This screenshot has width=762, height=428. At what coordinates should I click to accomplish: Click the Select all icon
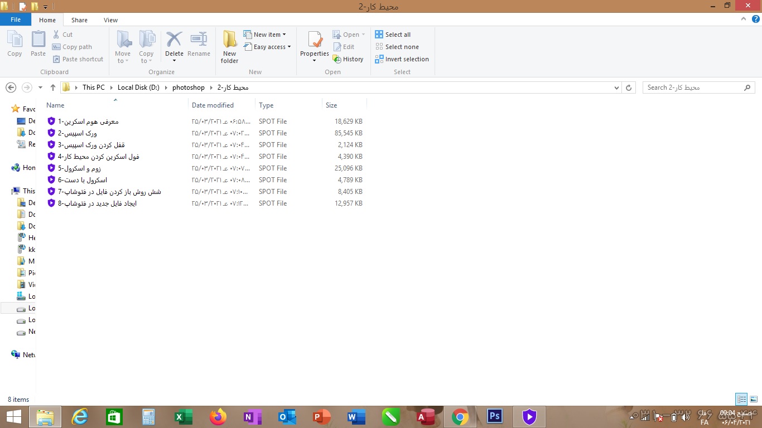click(x=379, y=35)
